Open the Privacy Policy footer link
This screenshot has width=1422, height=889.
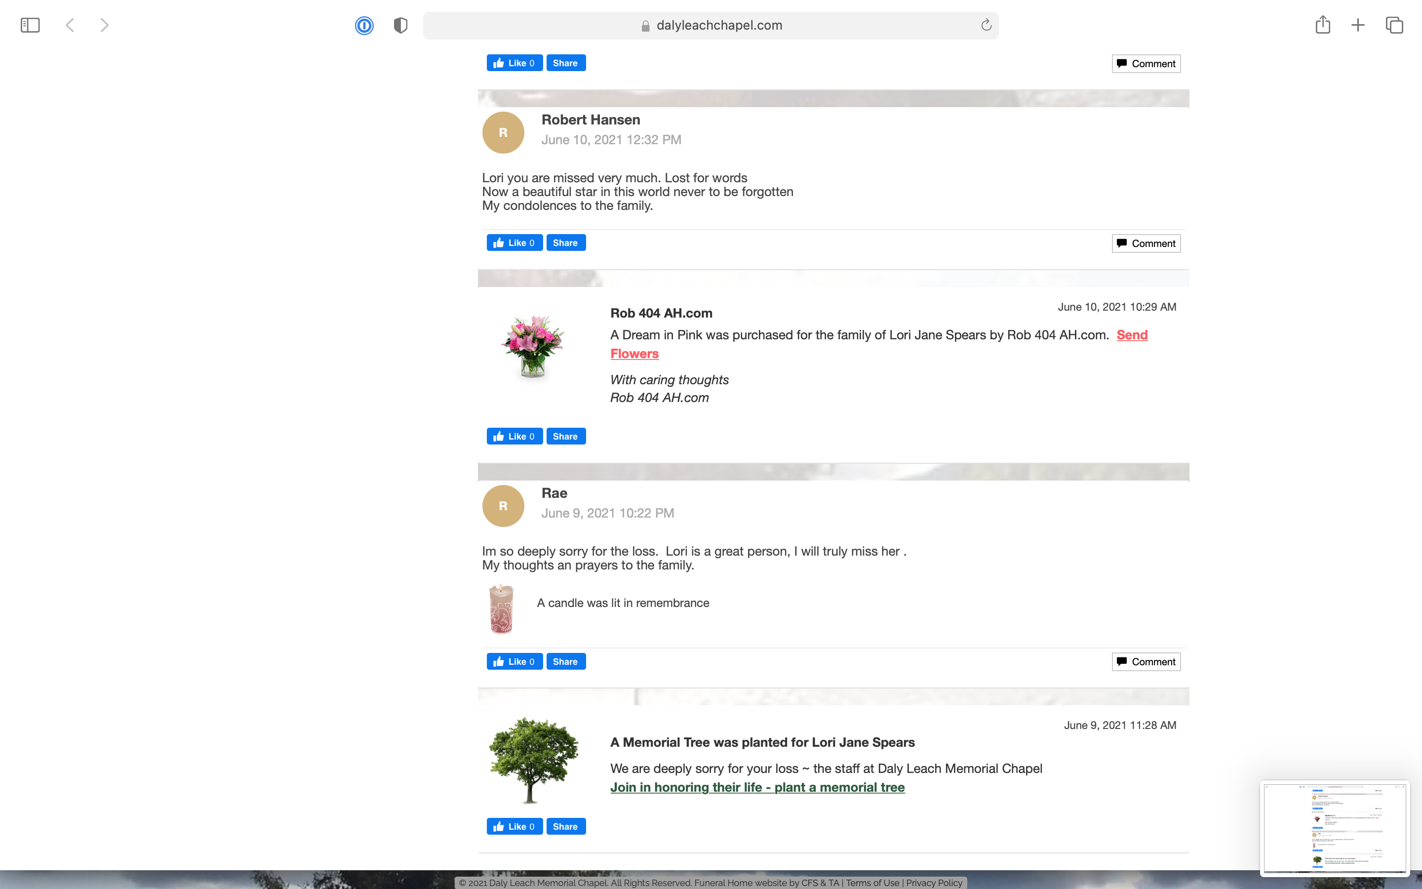pyautogui.click(x=934, y=883)
